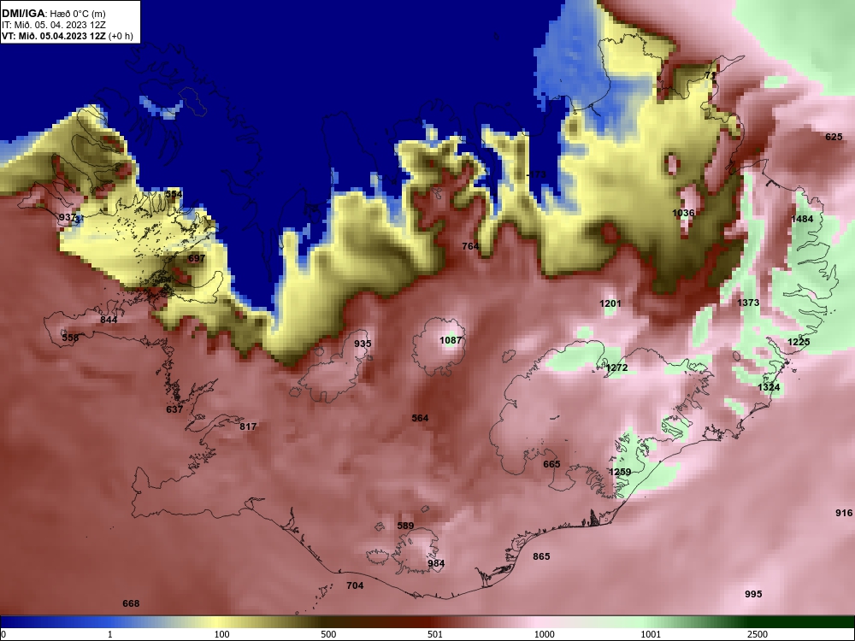Click the legend label 2500

[x=758, y=634]
